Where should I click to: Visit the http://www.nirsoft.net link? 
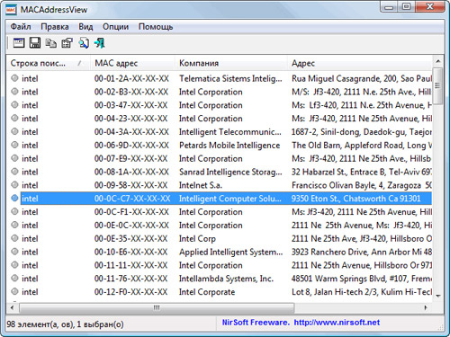coord(337,323)
